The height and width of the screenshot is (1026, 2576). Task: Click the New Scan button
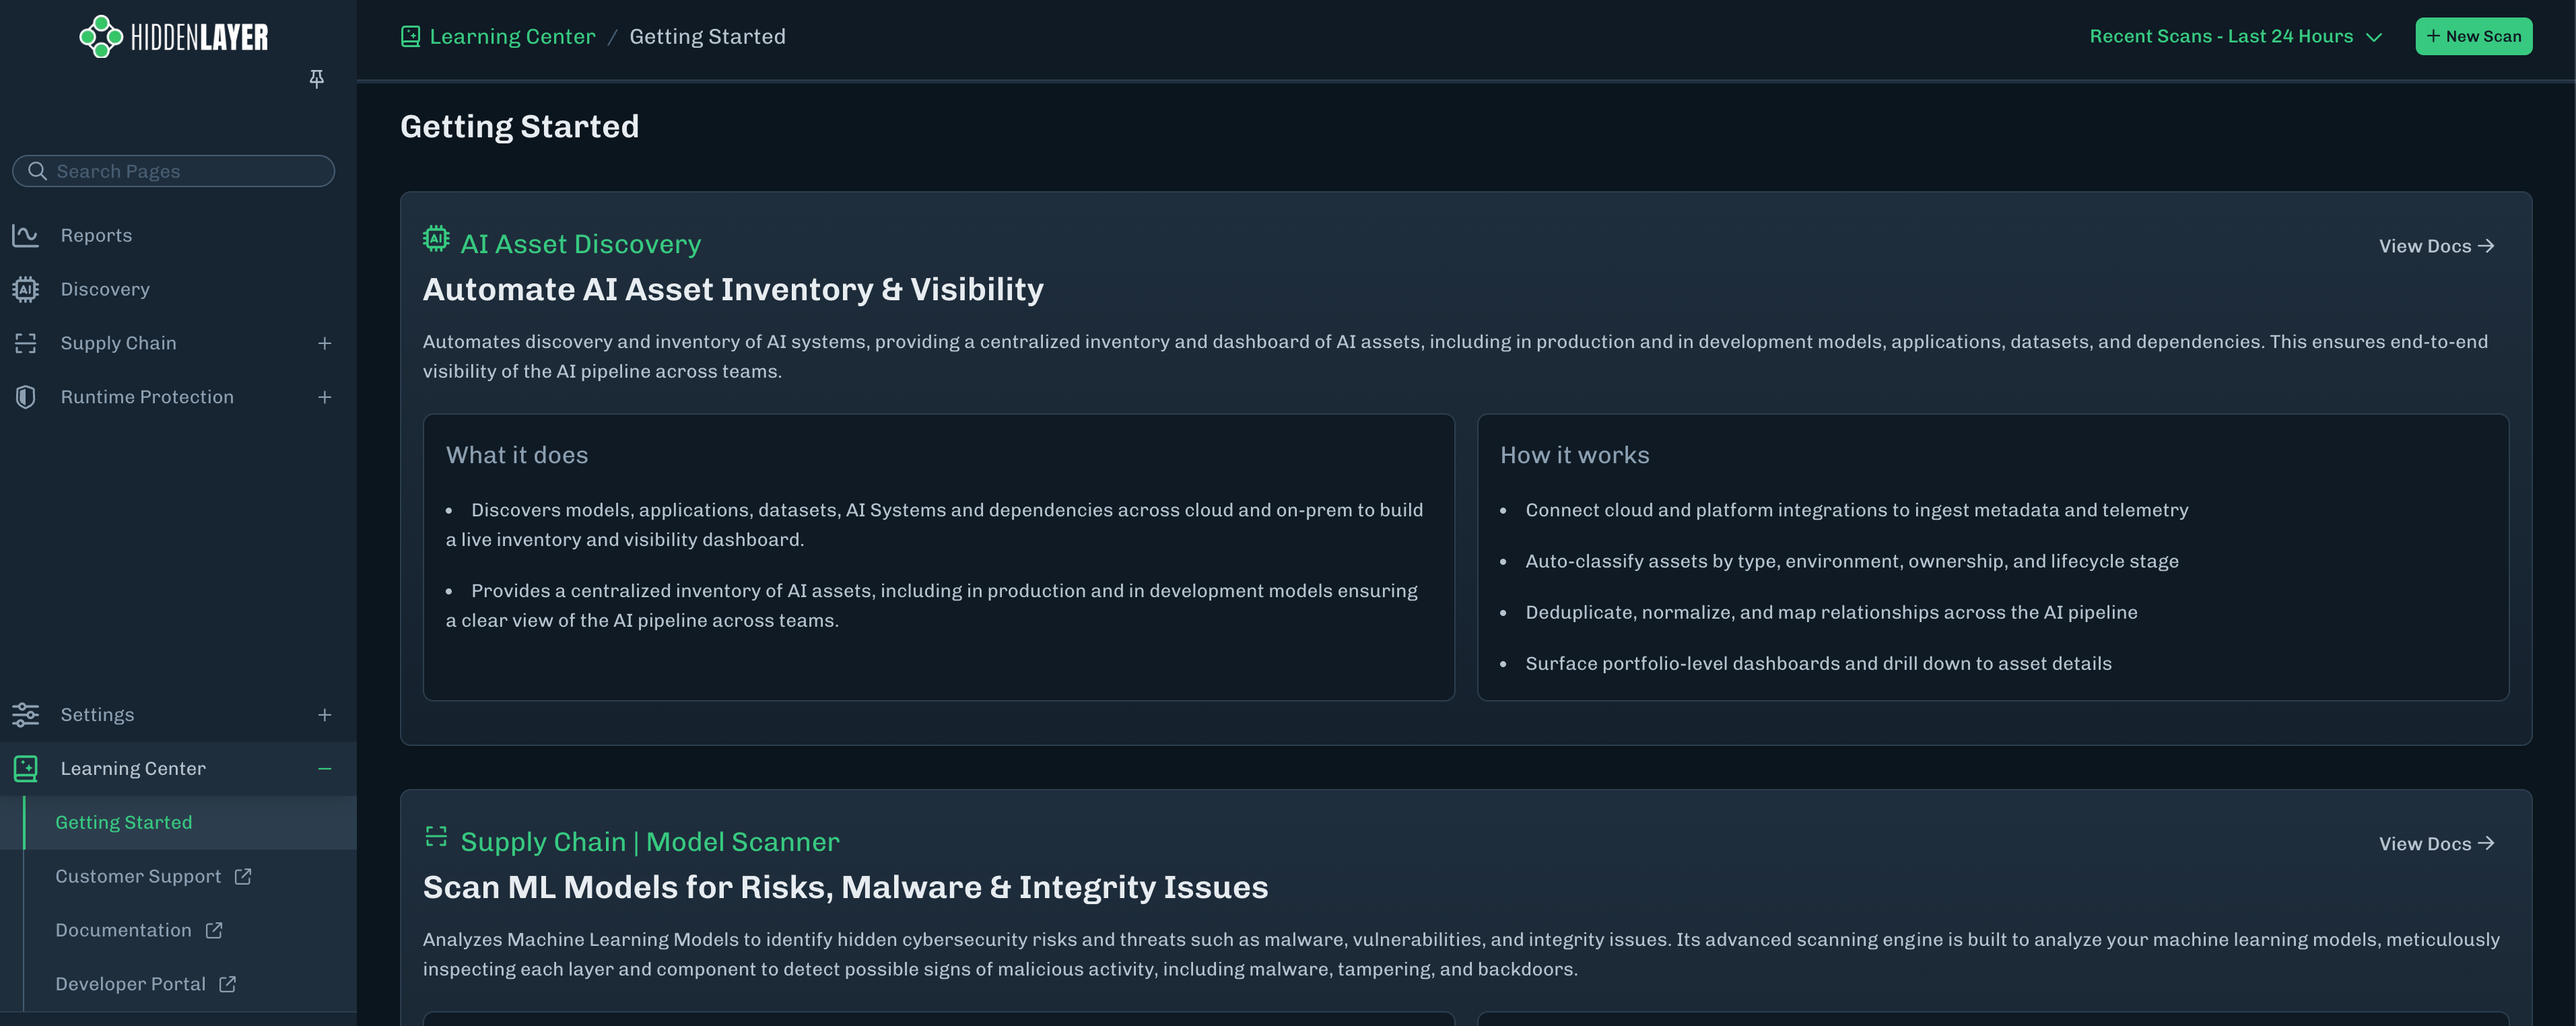pos(2473,36)
